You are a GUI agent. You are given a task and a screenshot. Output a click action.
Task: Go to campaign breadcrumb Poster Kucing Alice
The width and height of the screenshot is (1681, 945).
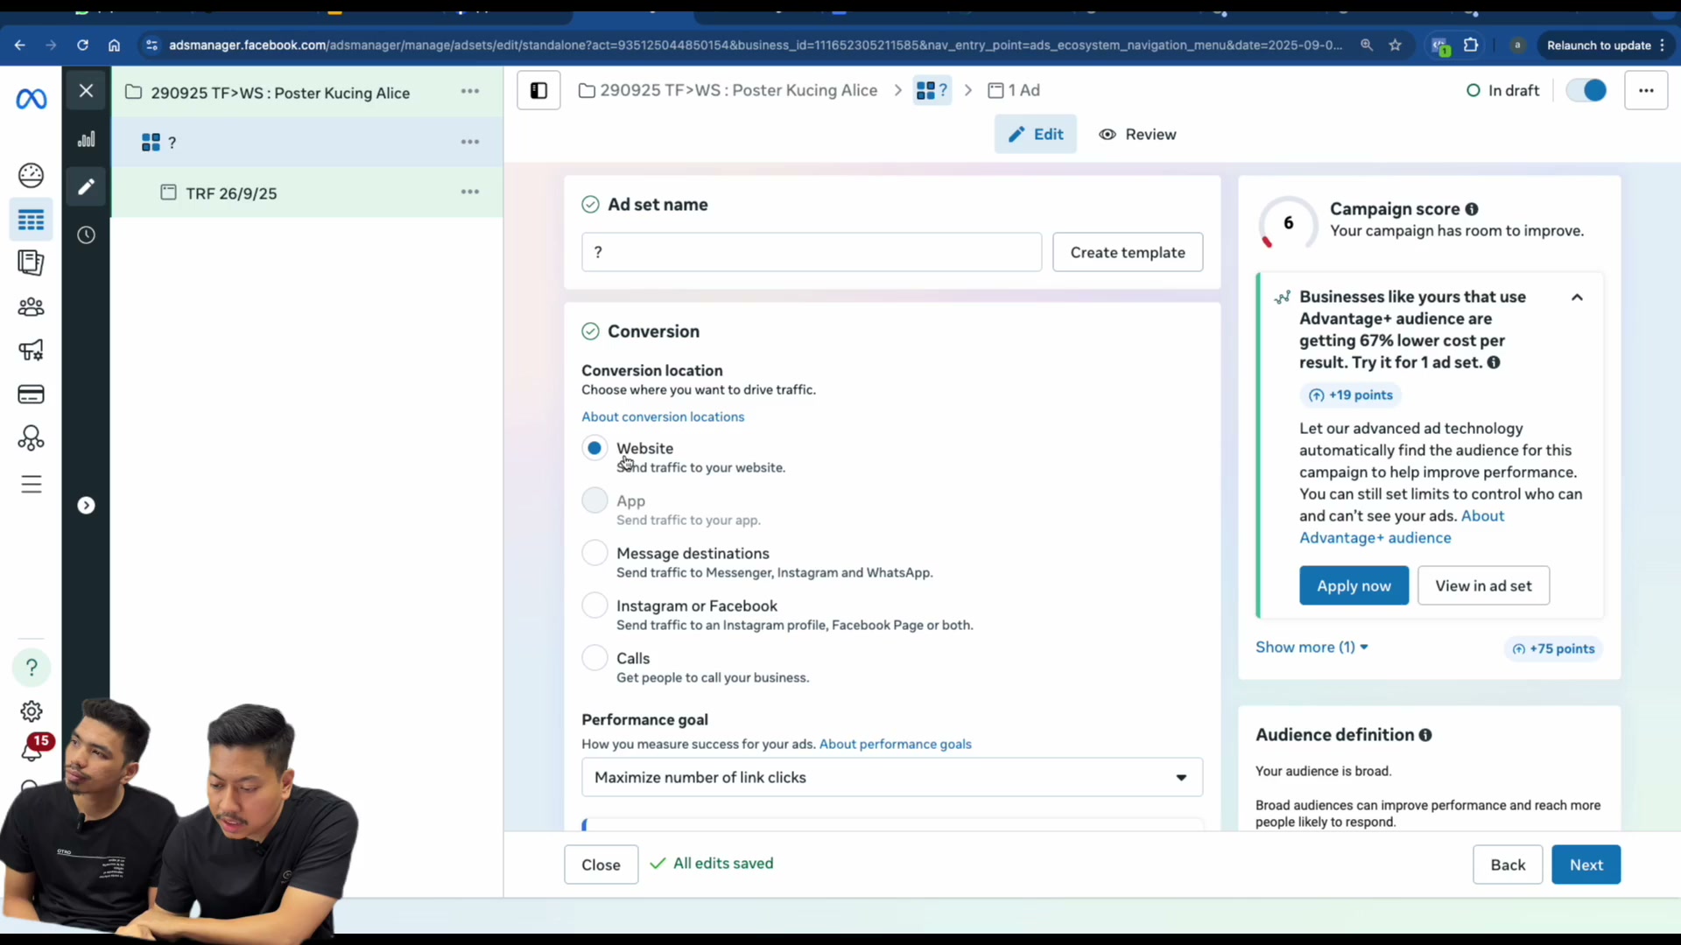(728, 91)
